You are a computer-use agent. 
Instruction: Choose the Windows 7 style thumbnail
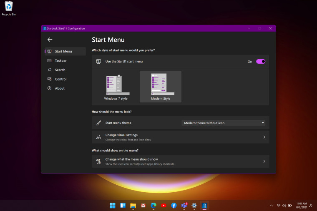(x=116, y=87)
